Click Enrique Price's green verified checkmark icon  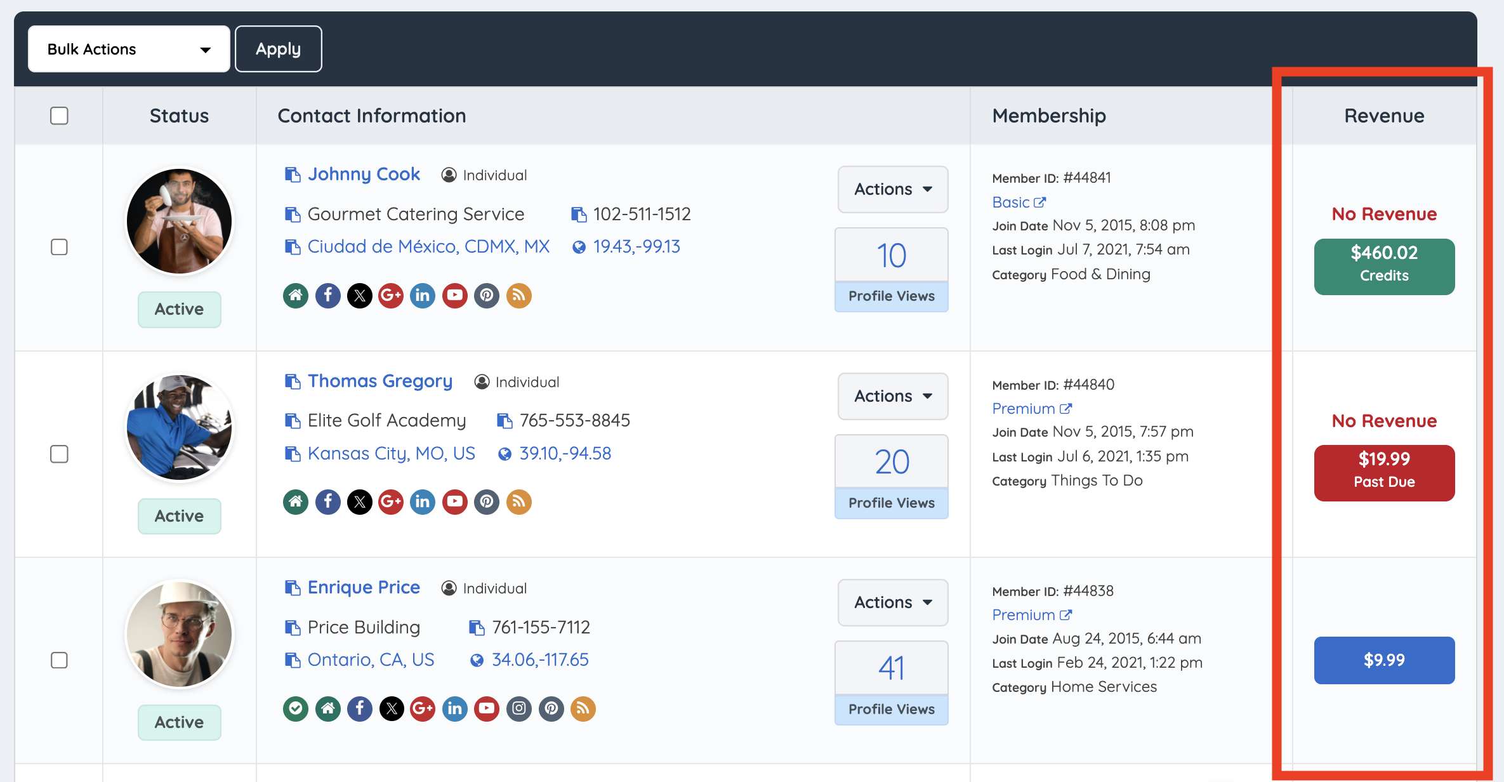(296, 708)
